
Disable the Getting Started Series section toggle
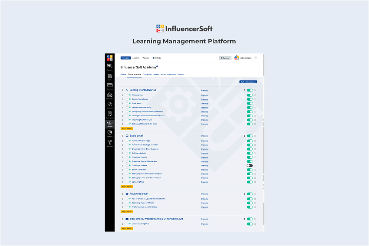pyautogui.click(x=250, y=90)
